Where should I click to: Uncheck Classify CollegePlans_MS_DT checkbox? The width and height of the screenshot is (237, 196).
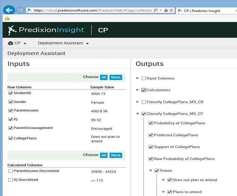pyautogui.click(x=143, y=114)
